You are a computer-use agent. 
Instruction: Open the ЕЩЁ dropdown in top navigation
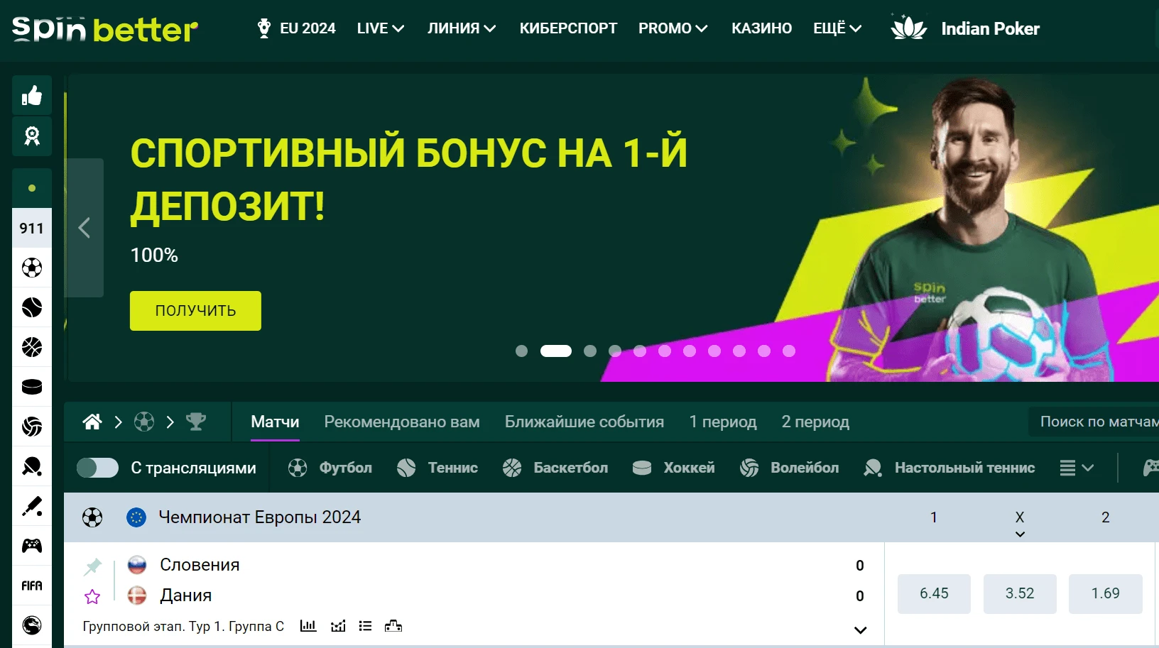tap(837, 28)
